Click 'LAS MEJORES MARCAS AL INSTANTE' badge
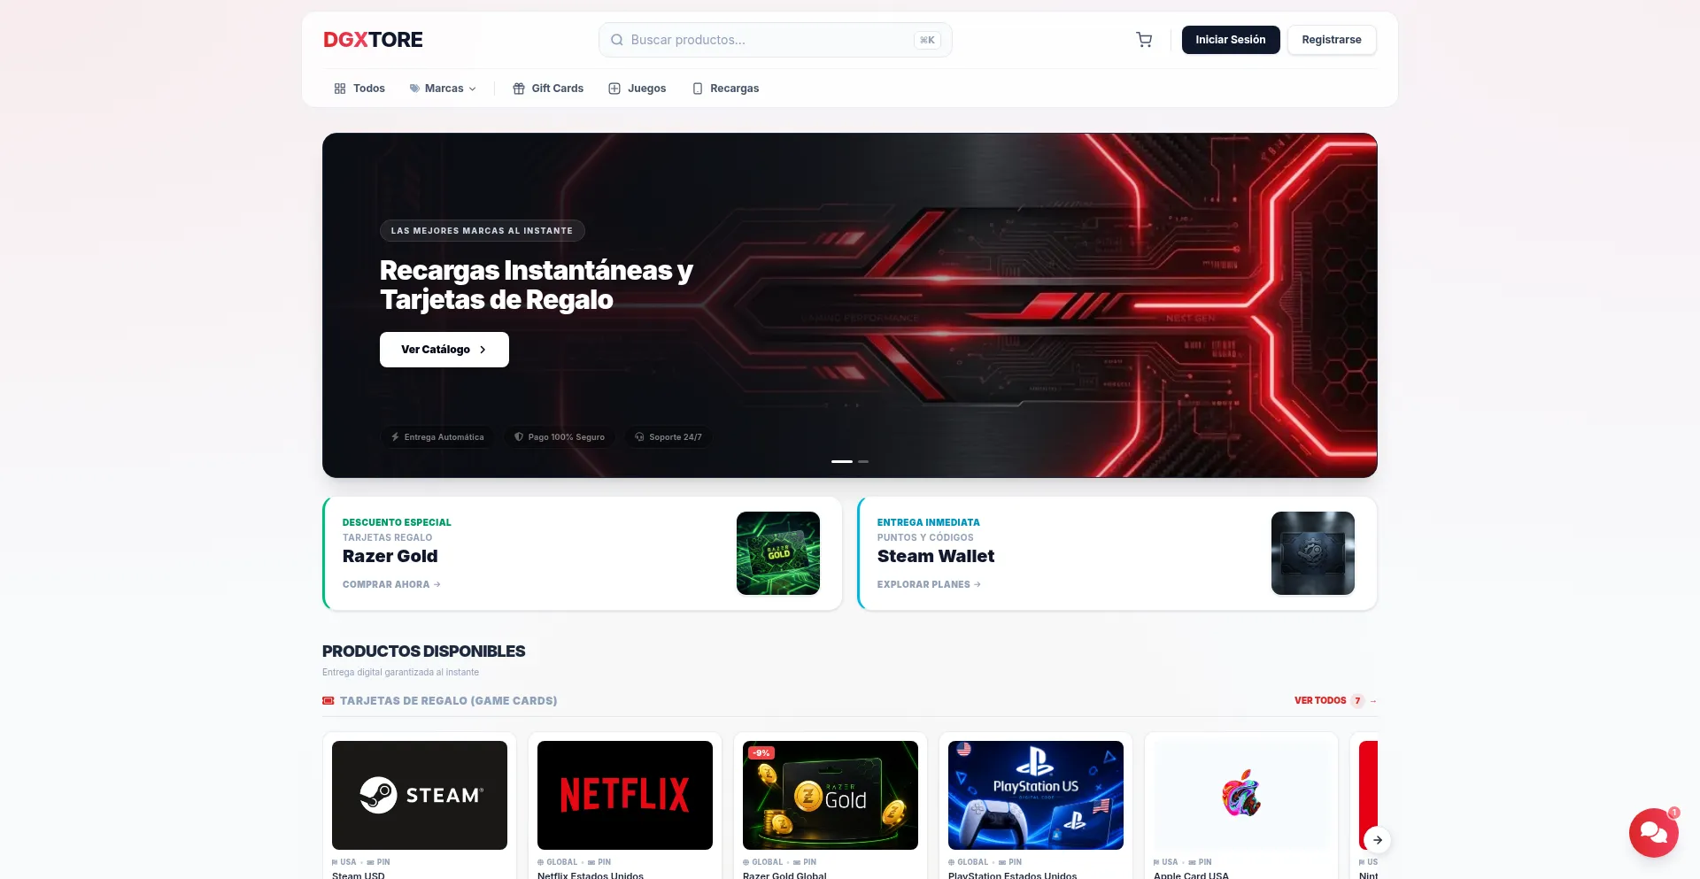The height and width of the screenshot is (879, 1700). (483, 231)
